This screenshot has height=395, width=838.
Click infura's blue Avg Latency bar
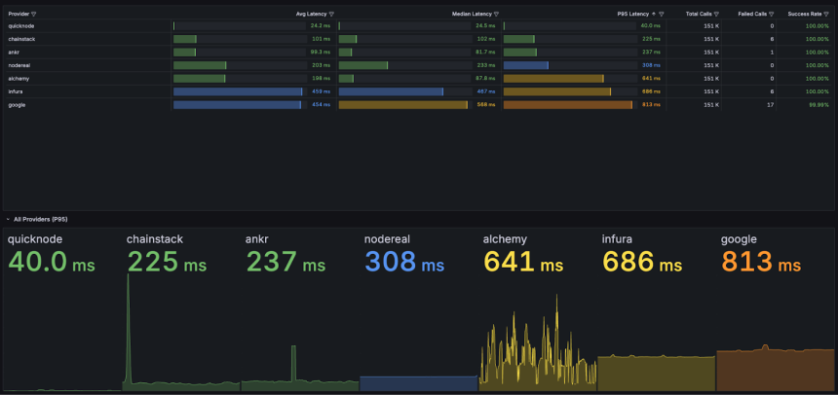(x=238, y=91)
